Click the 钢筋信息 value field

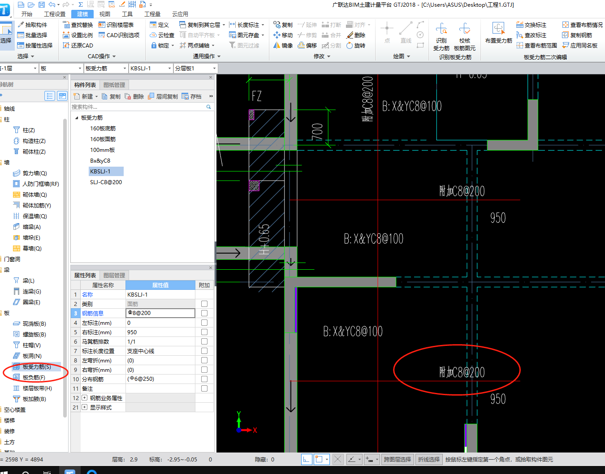click(x=160, y=313)
